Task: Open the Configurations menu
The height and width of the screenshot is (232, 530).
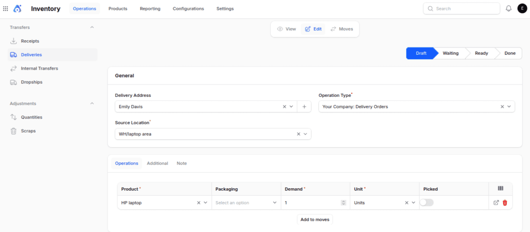Action: pos(188,9)
